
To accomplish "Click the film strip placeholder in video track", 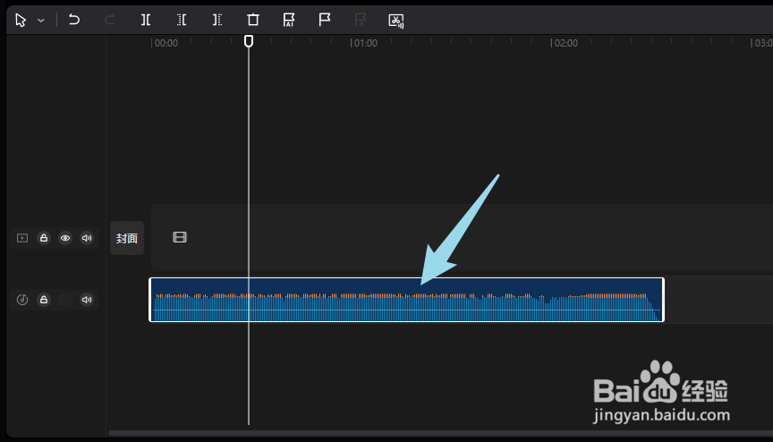I will click(180, 237).
